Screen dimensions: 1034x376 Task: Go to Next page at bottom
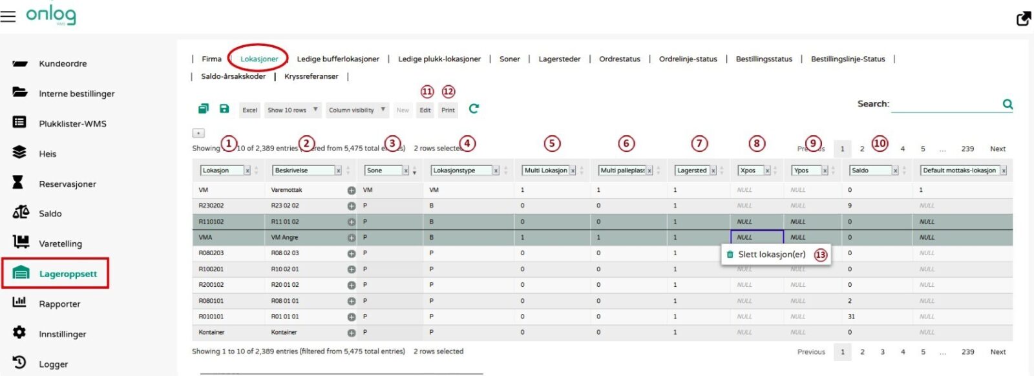[x=998, y=352]
